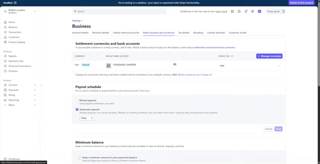The height and width of the screenshot is (164, 320).
Task: Open the Customers icon in the sidebar
Action: [5, 37]
